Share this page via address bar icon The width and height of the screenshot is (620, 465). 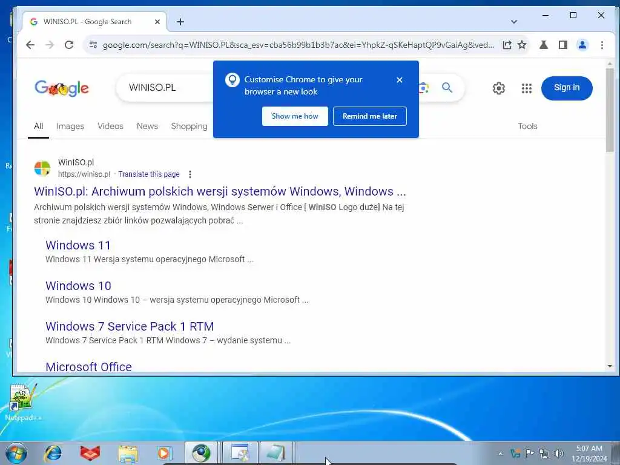coord(507,45)
